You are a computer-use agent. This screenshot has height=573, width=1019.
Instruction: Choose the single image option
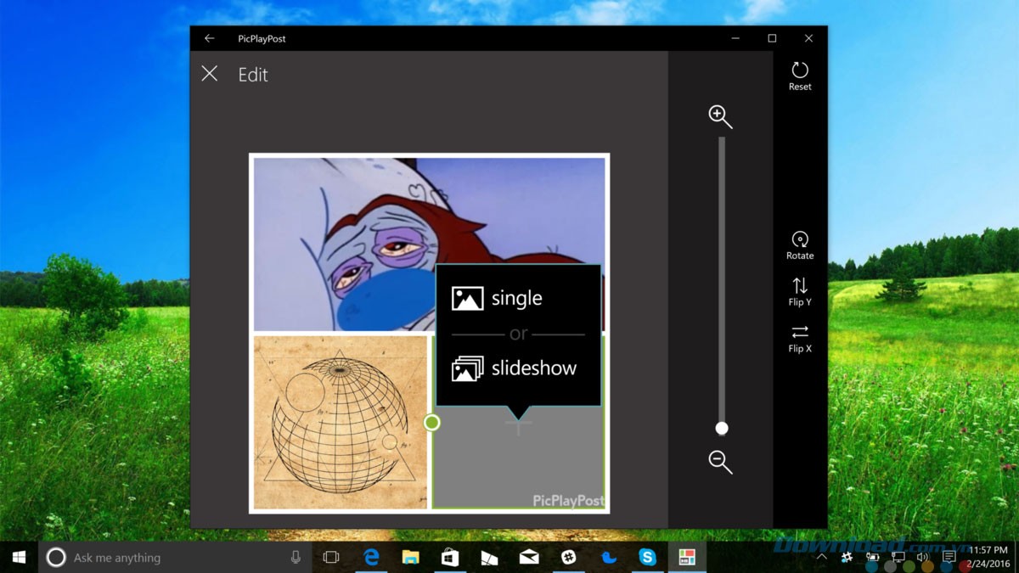point(498,298)
